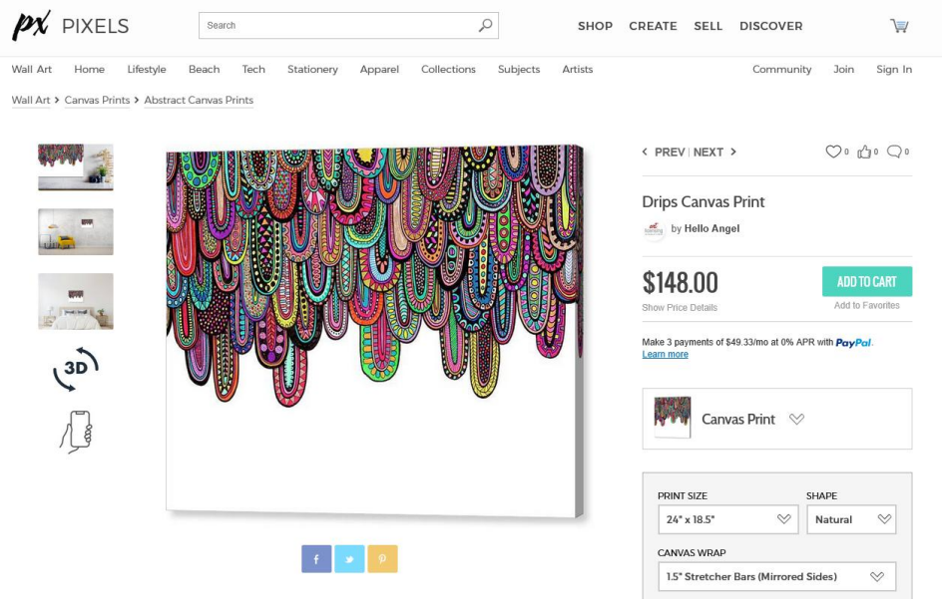Image resolution: width=942 pixels, height=614 pixels.
Task: Click Add to Favorites link
Action: pos(867,305)
